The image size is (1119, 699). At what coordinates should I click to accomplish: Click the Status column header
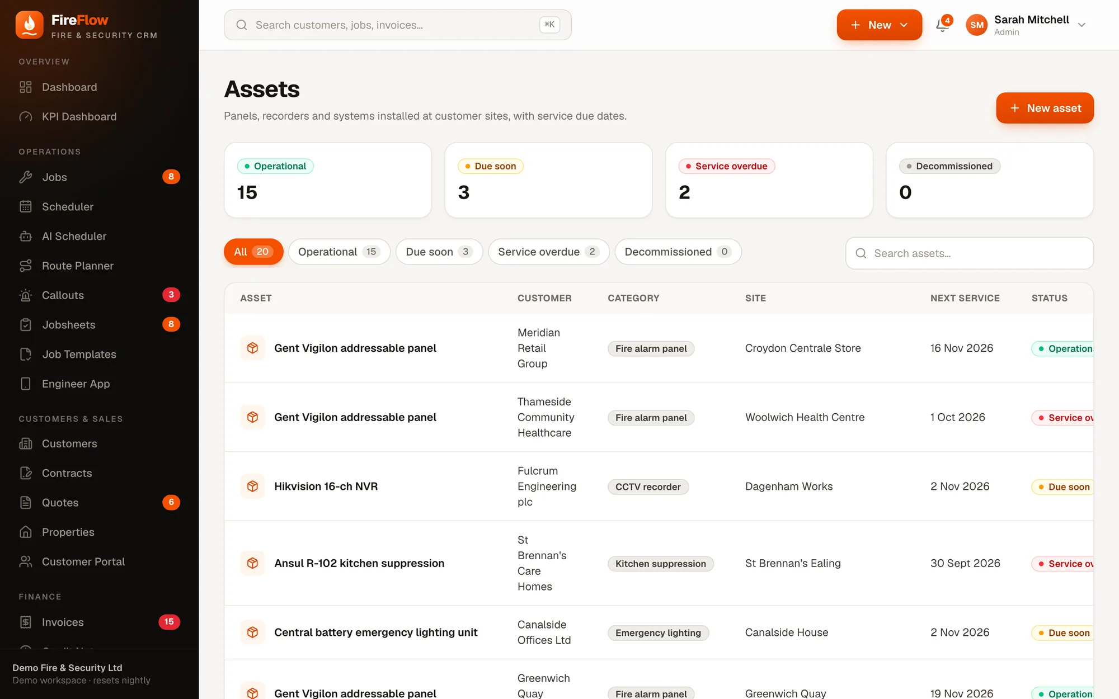click(1049, 298)
